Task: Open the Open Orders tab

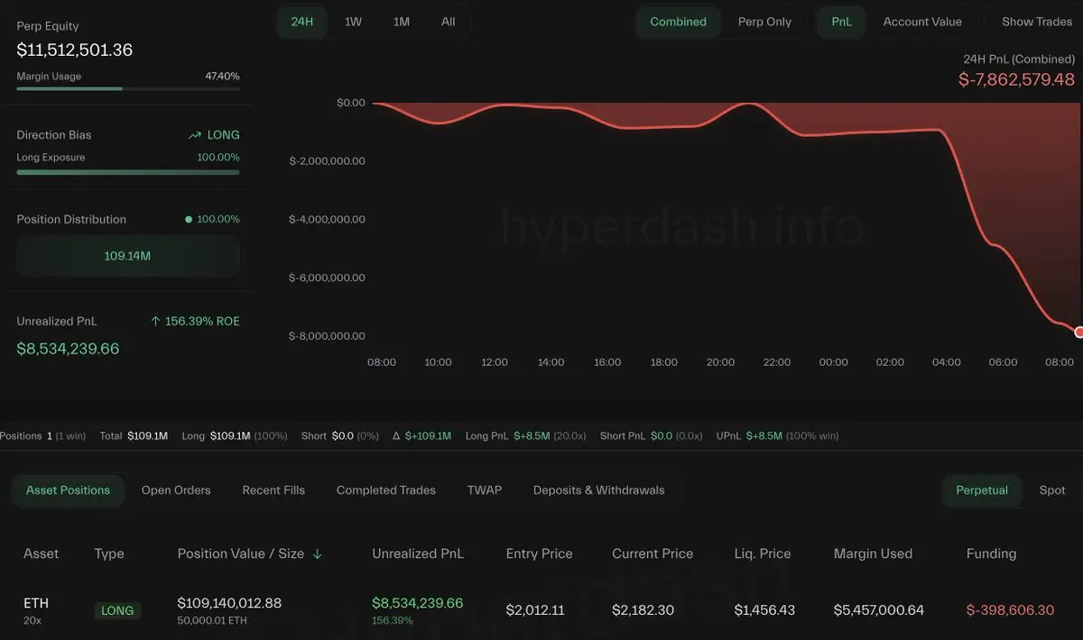Action: [176, 490]
